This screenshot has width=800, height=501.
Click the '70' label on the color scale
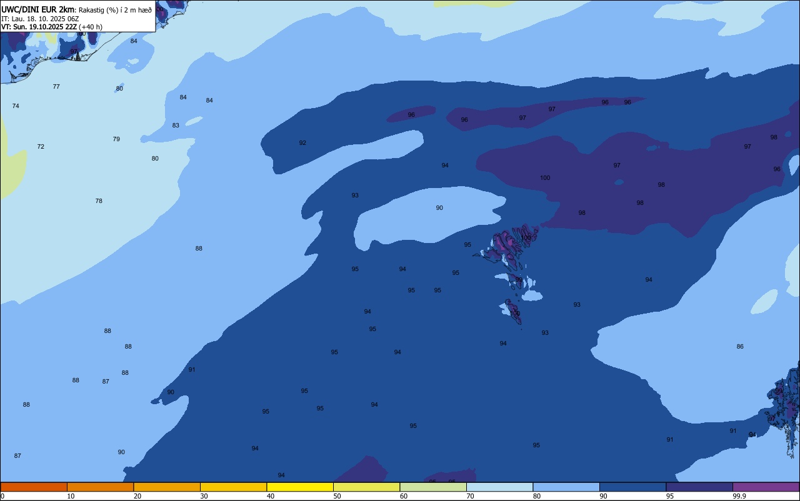470,496
